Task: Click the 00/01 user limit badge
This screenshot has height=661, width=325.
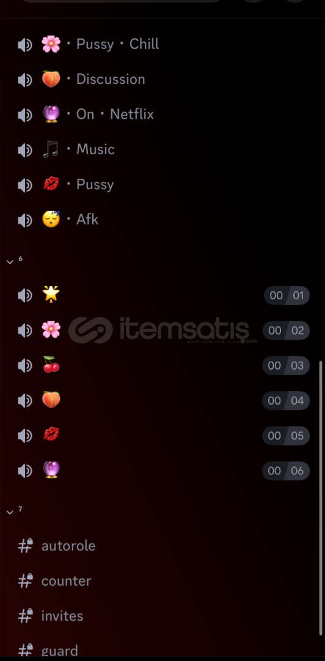Action: [287, 296]
